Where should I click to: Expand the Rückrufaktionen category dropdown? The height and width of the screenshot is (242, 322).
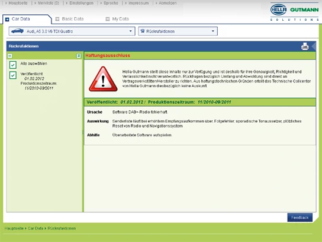tap(178, 31)
